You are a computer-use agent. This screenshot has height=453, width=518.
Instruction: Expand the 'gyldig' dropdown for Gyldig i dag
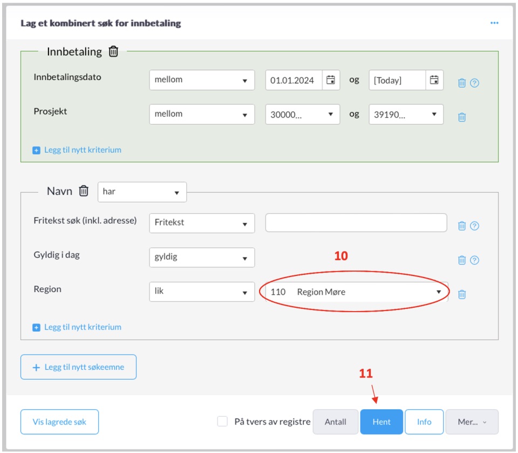pos(202,257)
